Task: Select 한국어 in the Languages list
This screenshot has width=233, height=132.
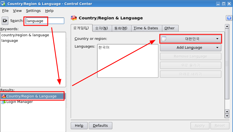Action: (x=104, y=48)
